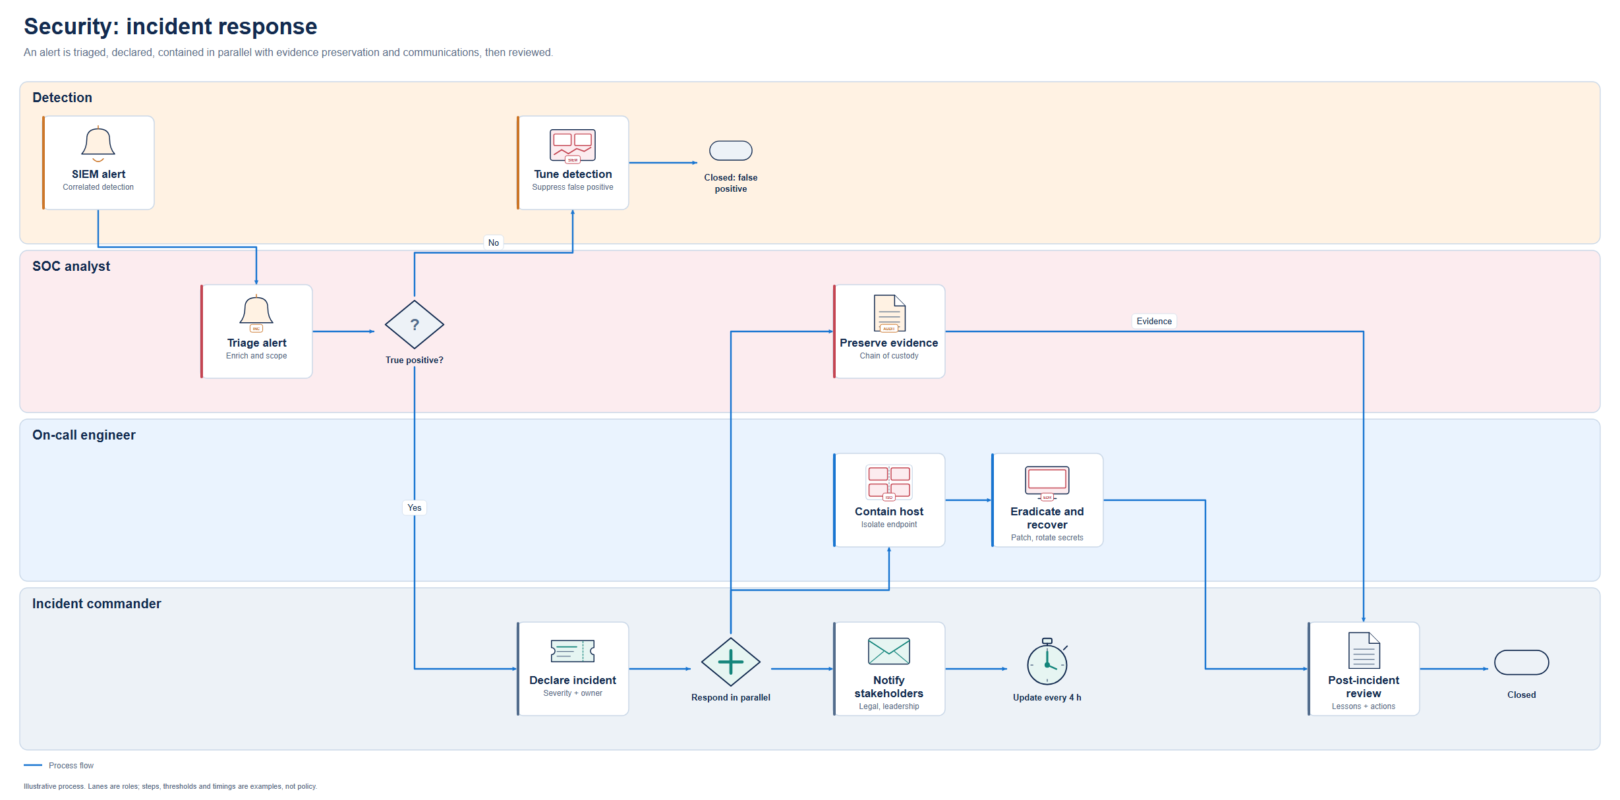Click the 'No' branch label
Image resolution: width=1620 pixels, height=800 pixels.
click(494, 243)
